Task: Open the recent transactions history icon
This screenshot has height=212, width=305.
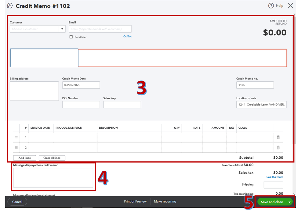Action: coord(10,6)
